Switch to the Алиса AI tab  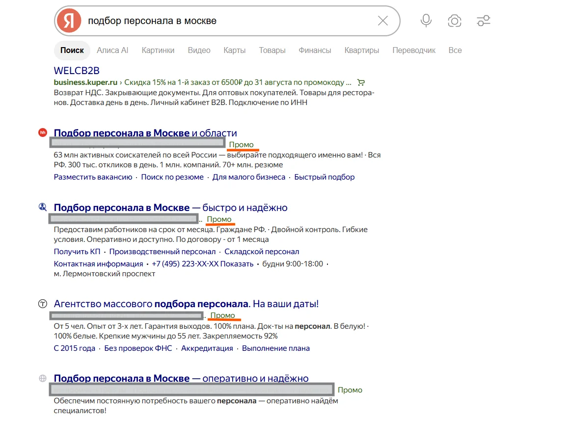pyautogui.click(x=112, y=50)
